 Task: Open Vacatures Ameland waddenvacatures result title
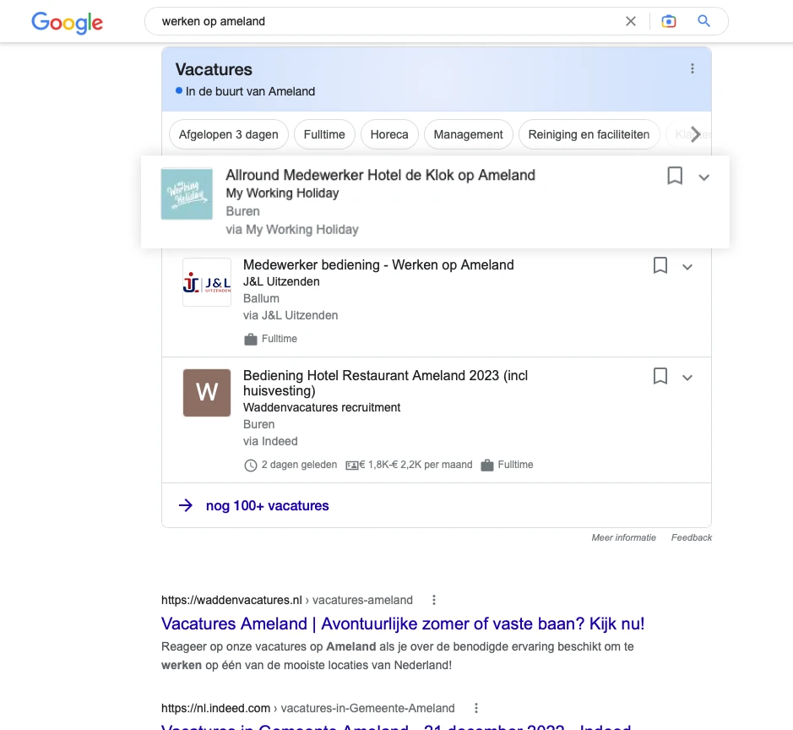[x=403, y=624]
